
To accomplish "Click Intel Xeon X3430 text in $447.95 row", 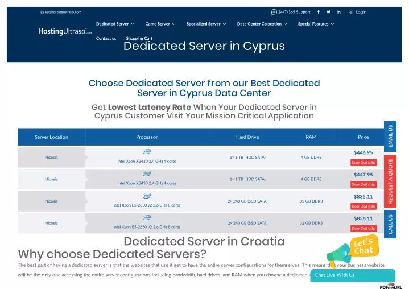I will (x=147, y=183).
